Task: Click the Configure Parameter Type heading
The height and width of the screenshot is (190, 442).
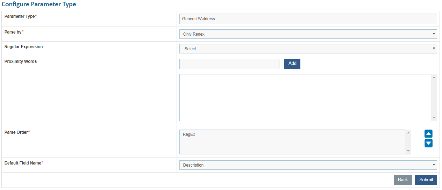Action: click(39, 5)
